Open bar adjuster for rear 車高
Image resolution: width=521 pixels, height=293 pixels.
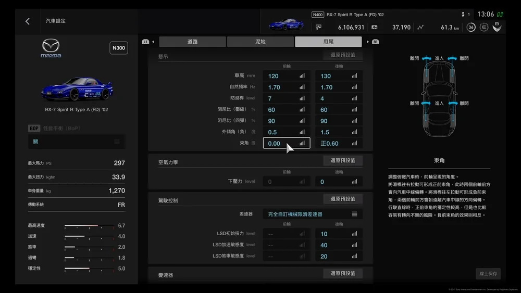point(354,76)
